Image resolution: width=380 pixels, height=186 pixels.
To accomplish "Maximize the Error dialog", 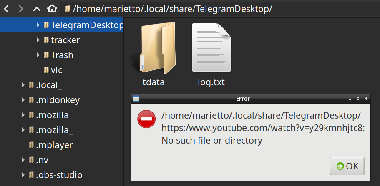I will coord(358,99).
